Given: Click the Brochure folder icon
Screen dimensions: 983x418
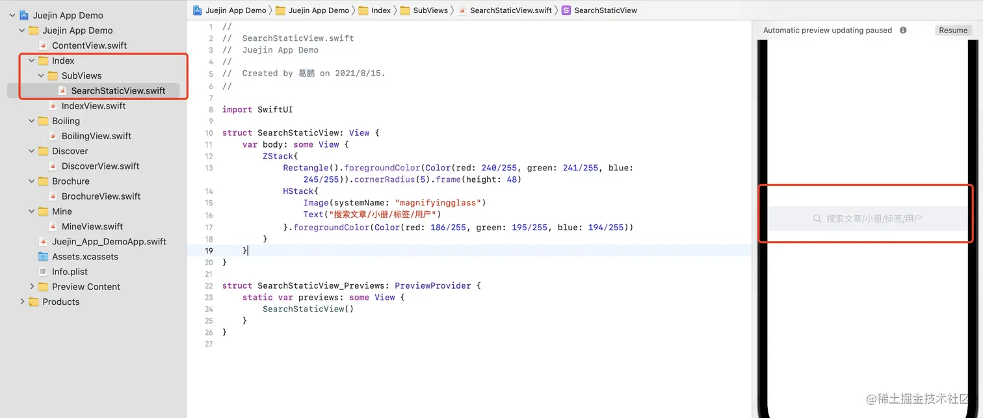Looking at the screenshot, I should [x=43, y=181].
